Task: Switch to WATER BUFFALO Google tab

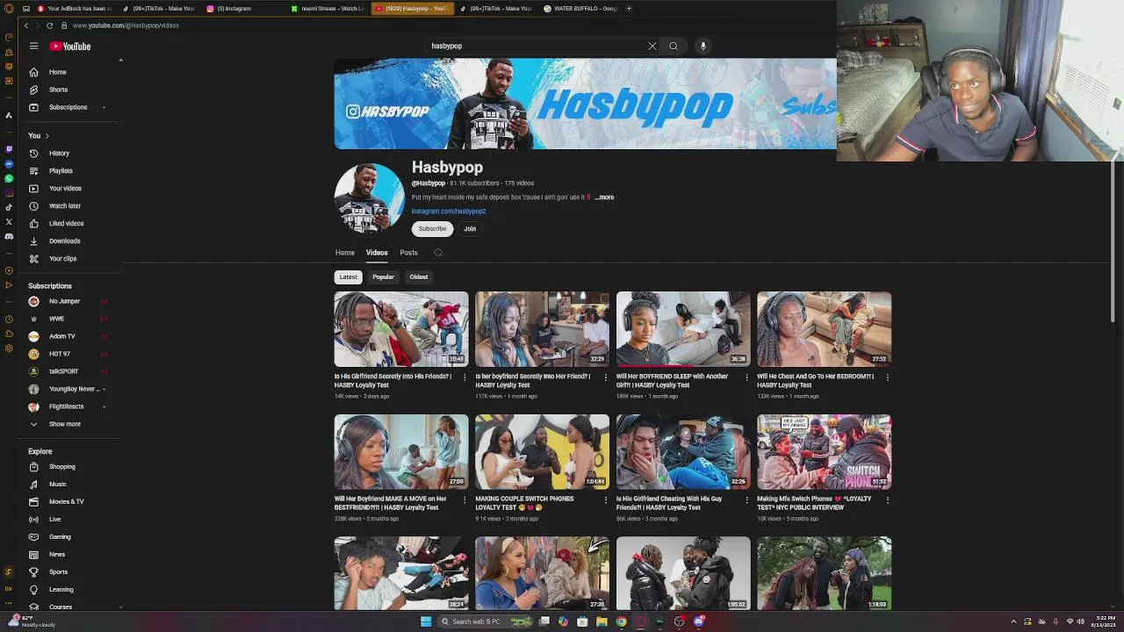Action: point(580,9)
